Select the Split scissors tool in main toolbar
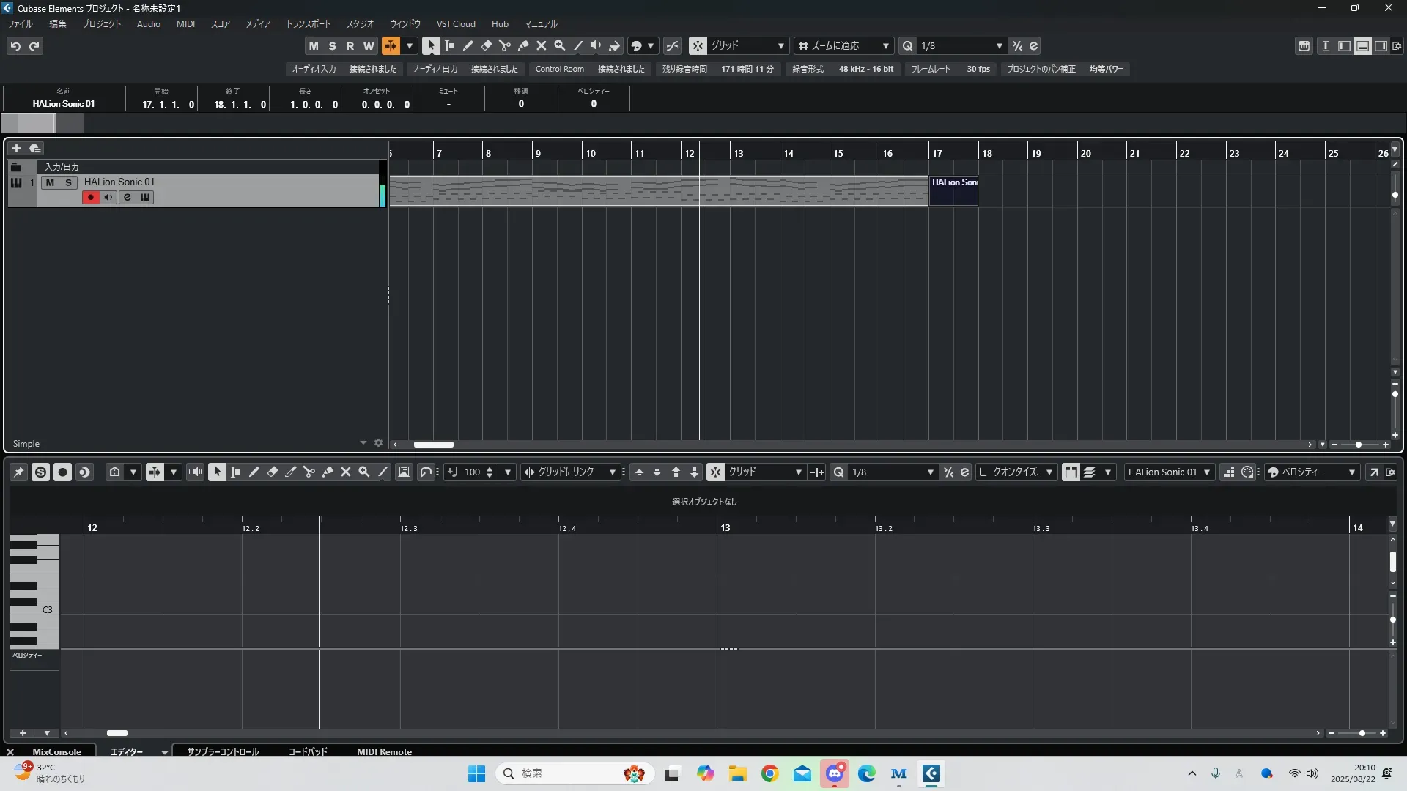The image size is (1407, 791). pyautogui.click(x=505, y=46)
